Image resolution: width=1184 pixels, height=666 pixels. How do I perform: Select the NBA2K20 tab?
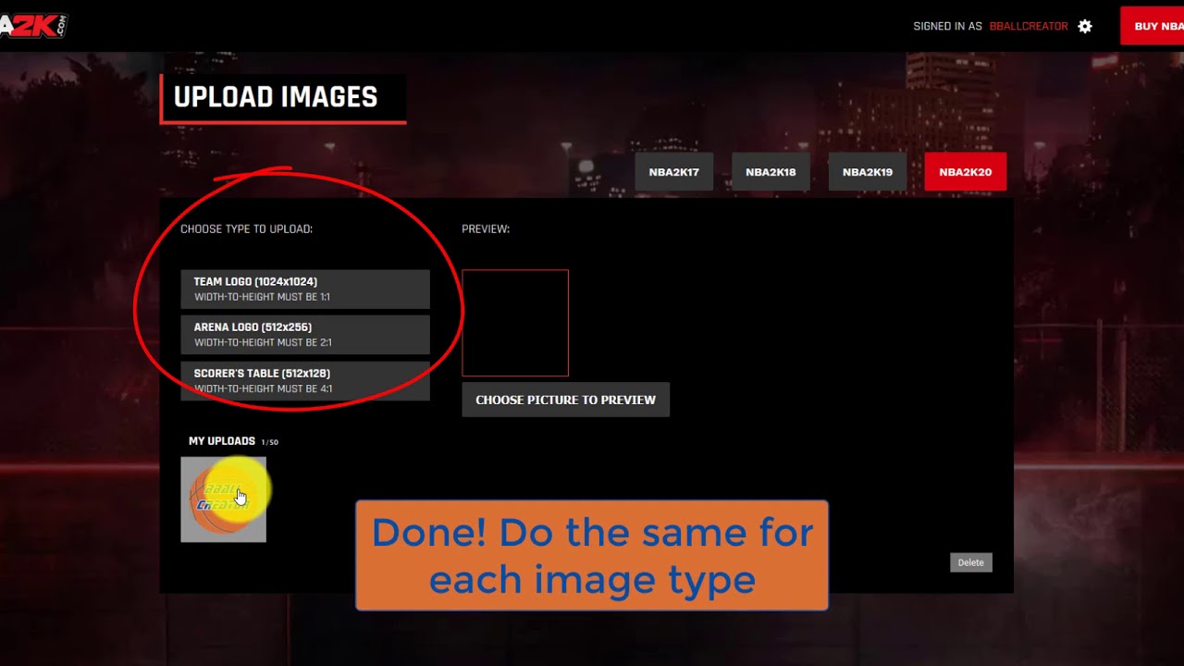965,172
